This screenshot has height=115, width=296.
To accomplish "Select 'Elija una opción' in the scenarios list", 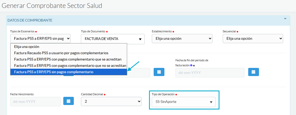I will [x=27, y=47].
